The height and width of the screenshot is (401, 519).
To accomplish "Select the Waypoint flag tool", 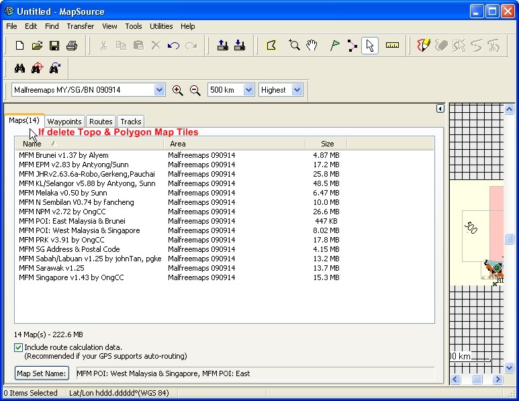I will 334,46.
